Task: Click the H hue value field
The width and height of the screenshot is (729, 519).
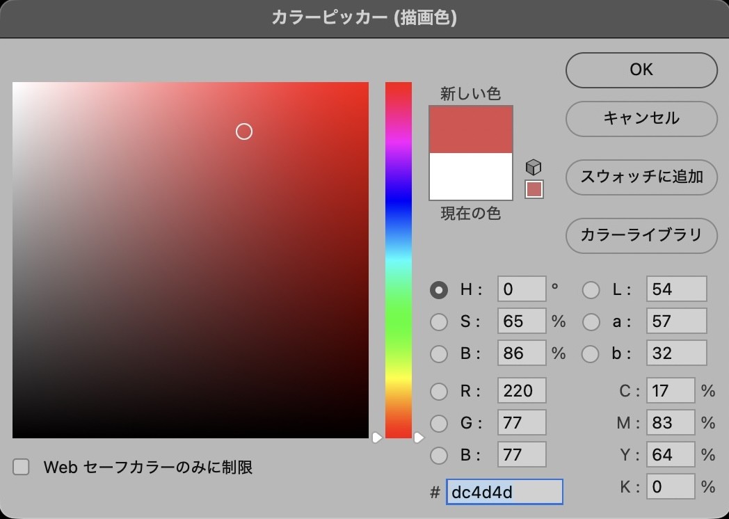Action: click(522, 289)
